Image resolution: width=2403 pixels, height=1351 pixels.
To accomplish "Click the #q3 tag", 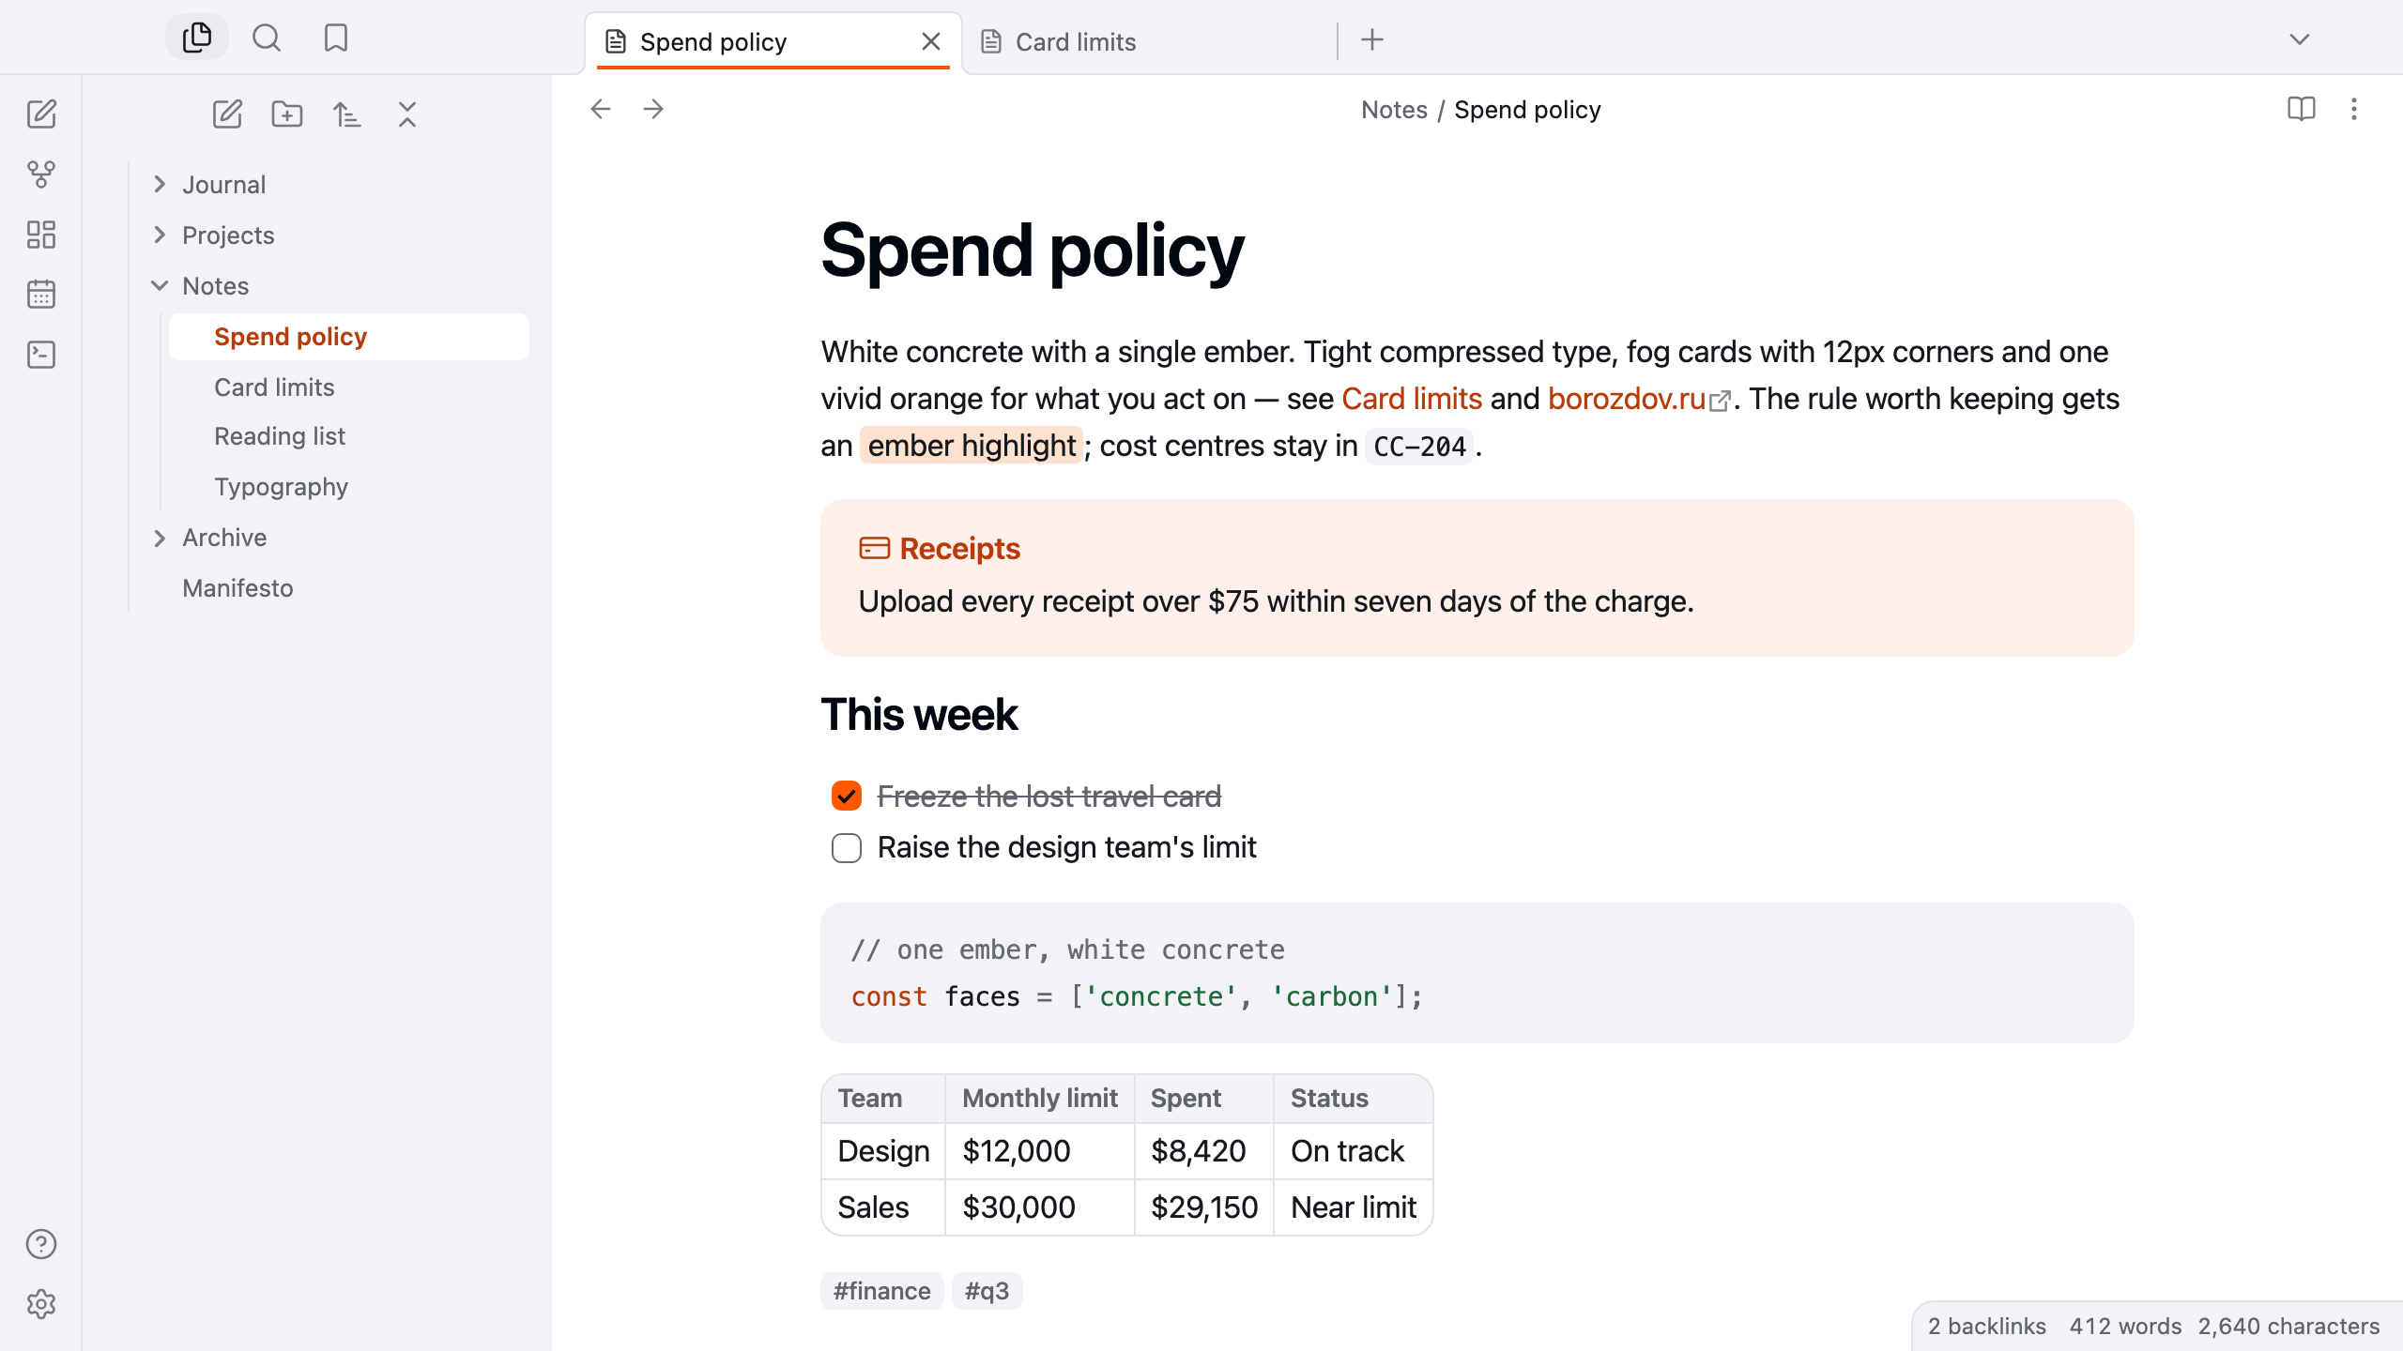I will (x=987, y=1291).
